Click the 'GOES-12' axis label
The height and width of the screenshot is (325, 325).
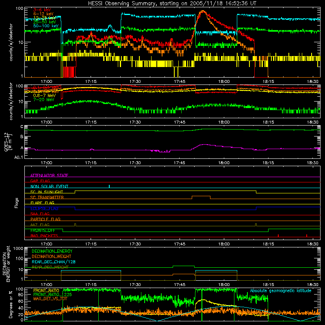[x=6, y=142]
